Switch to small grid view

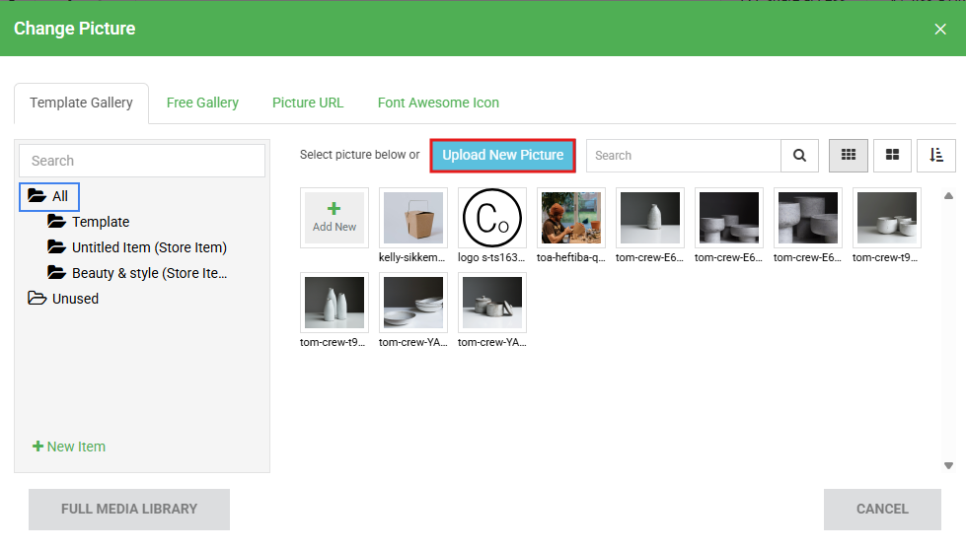[848, 156]
